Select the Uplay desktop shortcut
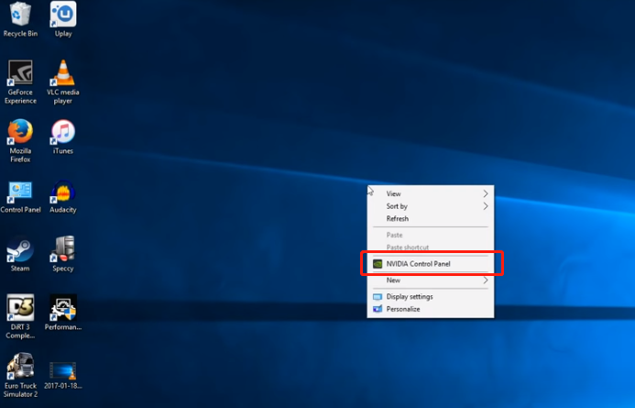635x408 pixels. (63, 19)
